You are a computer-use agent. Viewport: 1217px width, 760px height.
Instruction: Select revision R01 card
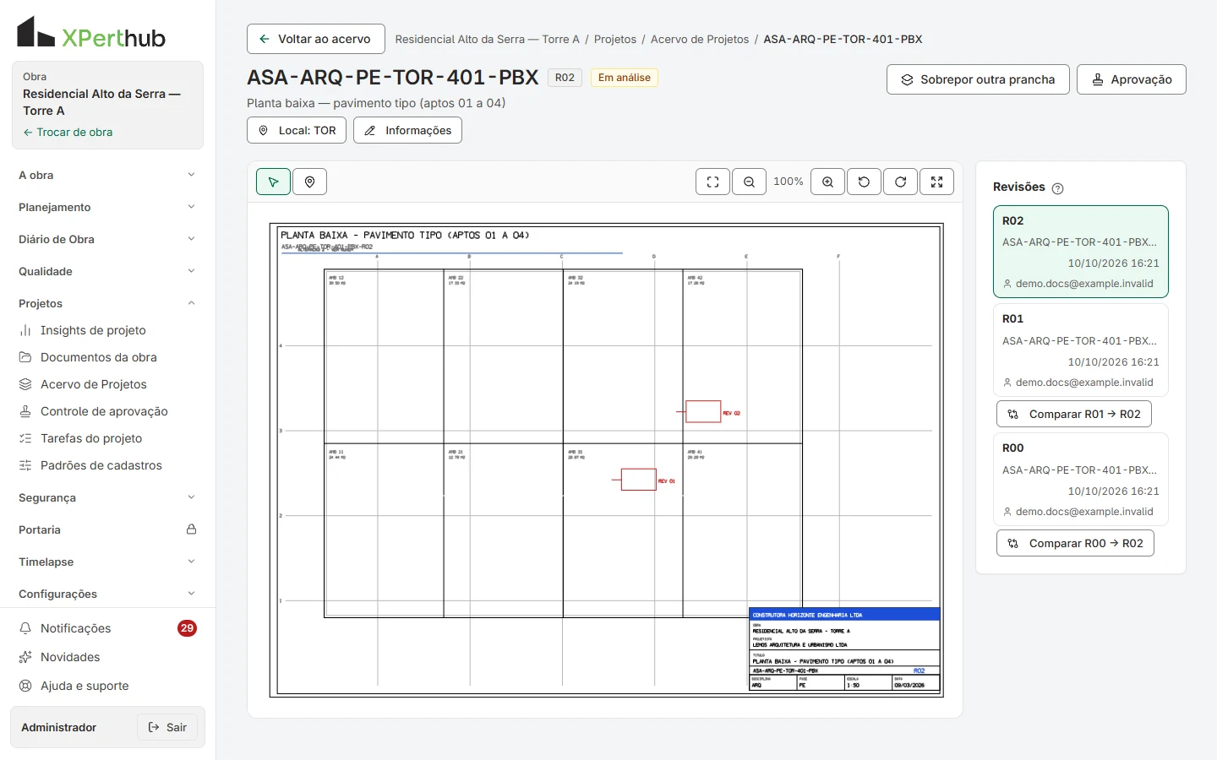coord(1081,350)
